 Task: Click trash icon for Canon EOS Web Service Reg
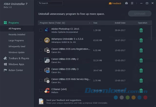[141, 80]
